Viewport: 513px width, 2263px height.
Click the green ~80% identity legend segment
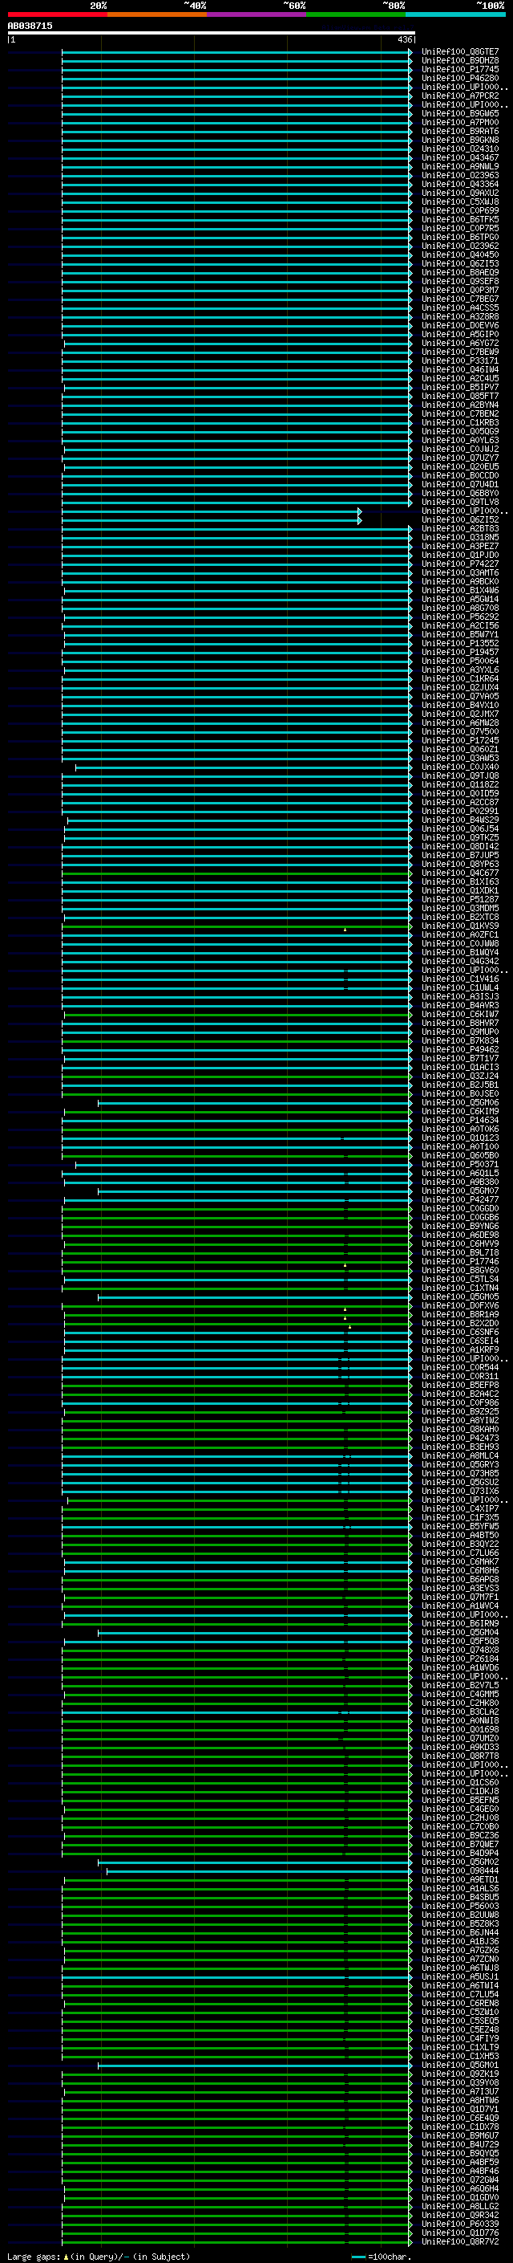click(356, 14)
